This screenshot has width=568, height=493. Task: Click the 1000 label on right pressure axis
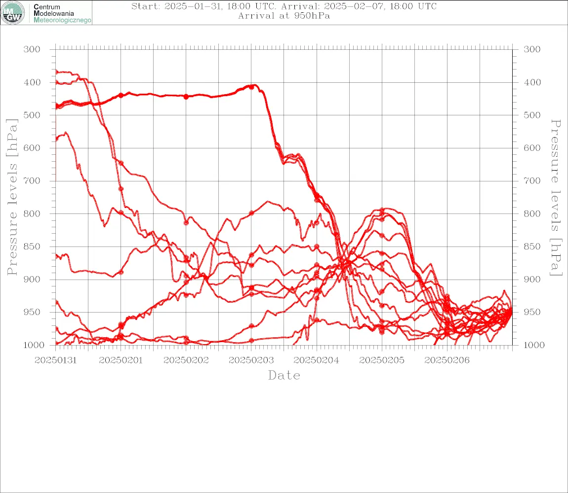(535, 345)
